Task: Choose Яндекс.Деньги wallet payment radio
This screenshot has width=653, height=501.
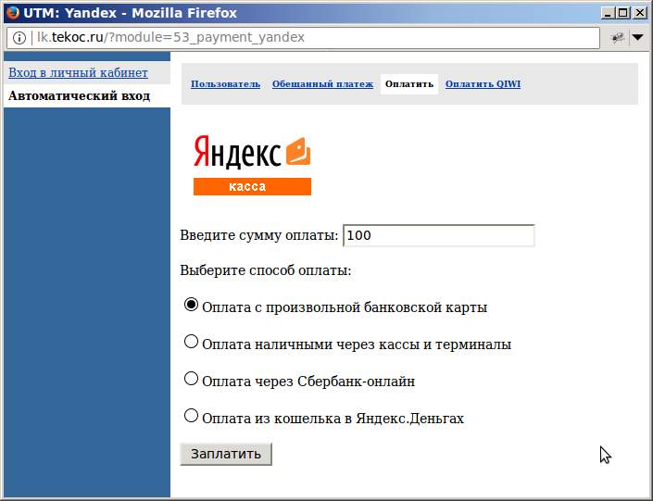Action: (191, 416)
